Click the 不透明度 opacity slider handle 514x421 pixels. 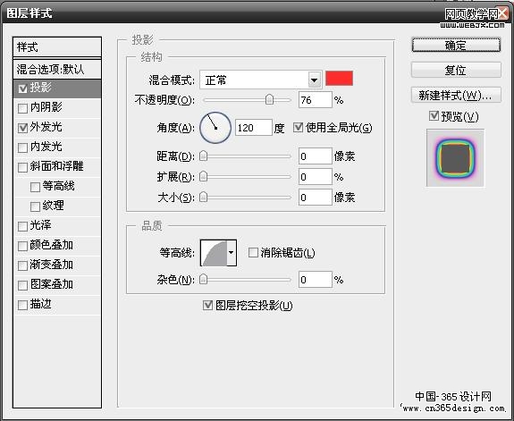click(x=269, y=99)
